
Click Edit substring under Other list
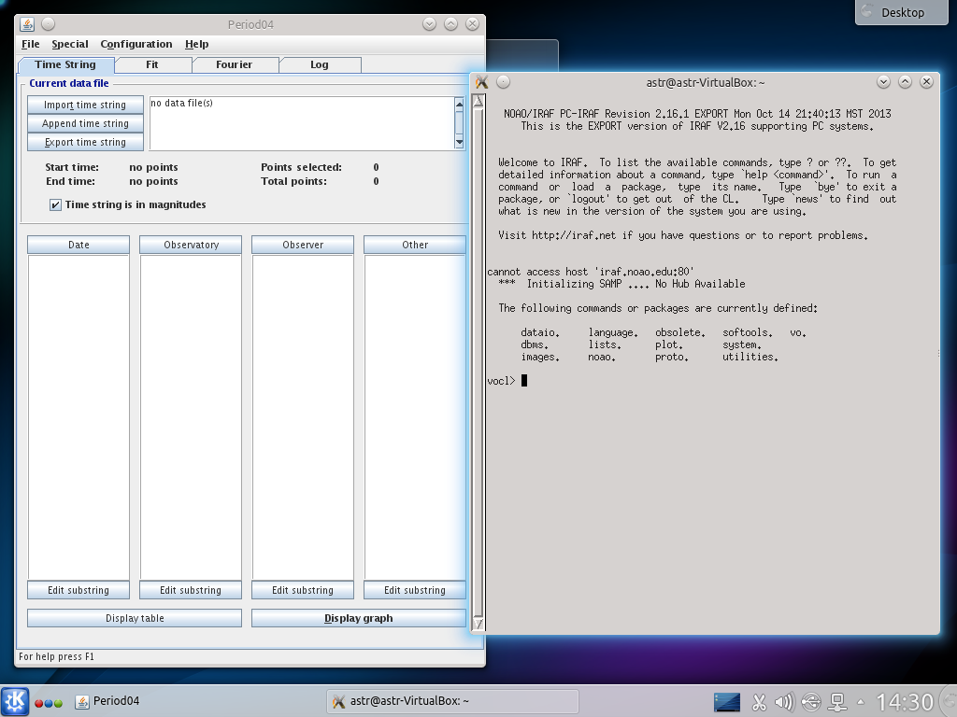(415, 590)
